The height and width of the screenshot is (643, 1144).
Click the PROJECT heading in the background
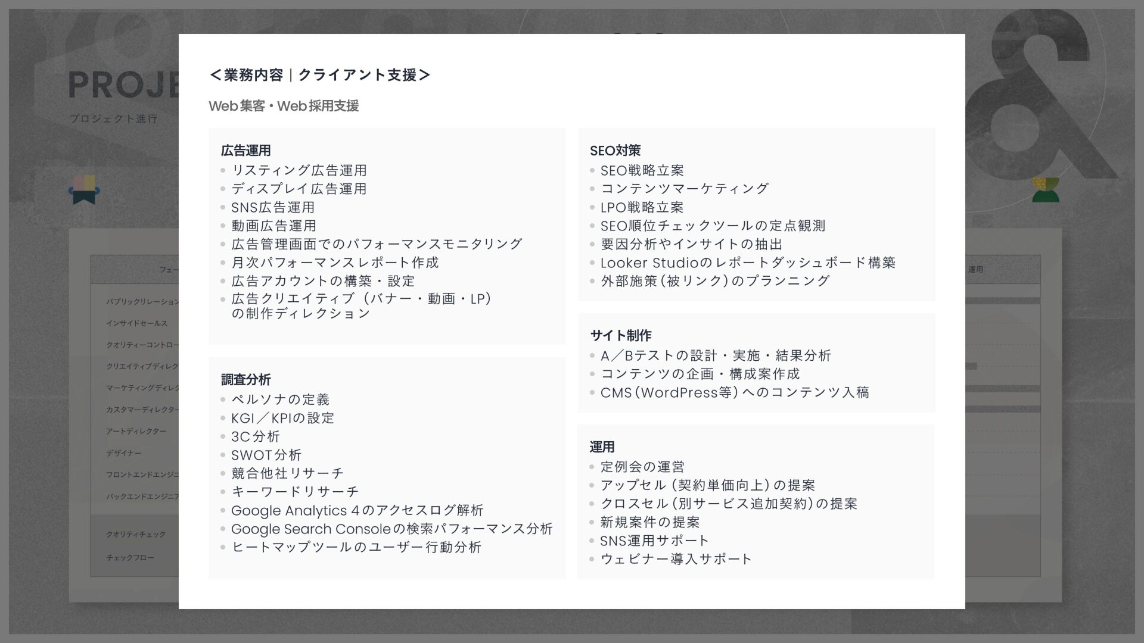123,85
